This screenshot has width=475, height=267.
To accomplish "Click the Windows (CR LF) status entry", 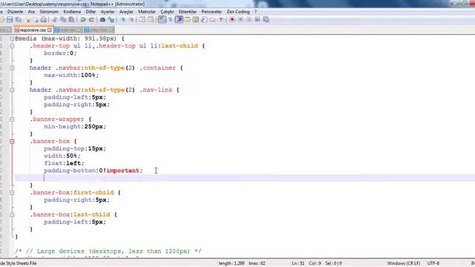I will pyautogui.click(x=404, y=263).
